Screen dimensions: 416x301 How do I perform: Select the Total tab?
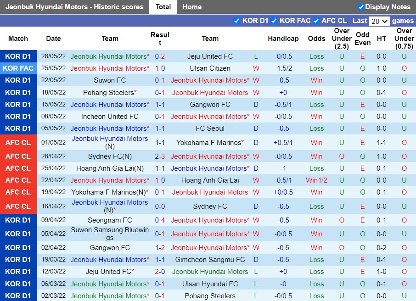(x=163, y=6)
